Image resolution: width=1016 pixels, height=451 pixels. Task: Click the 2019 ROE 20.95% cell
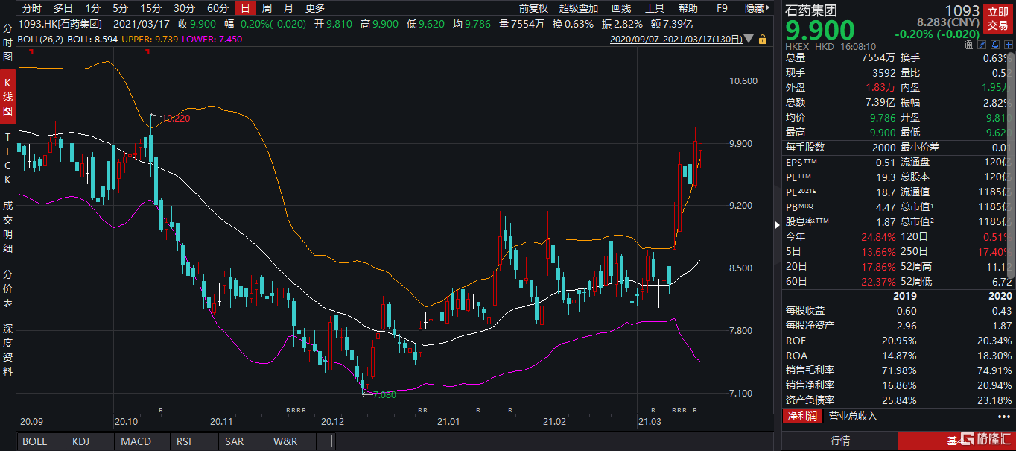pos(899,341)
